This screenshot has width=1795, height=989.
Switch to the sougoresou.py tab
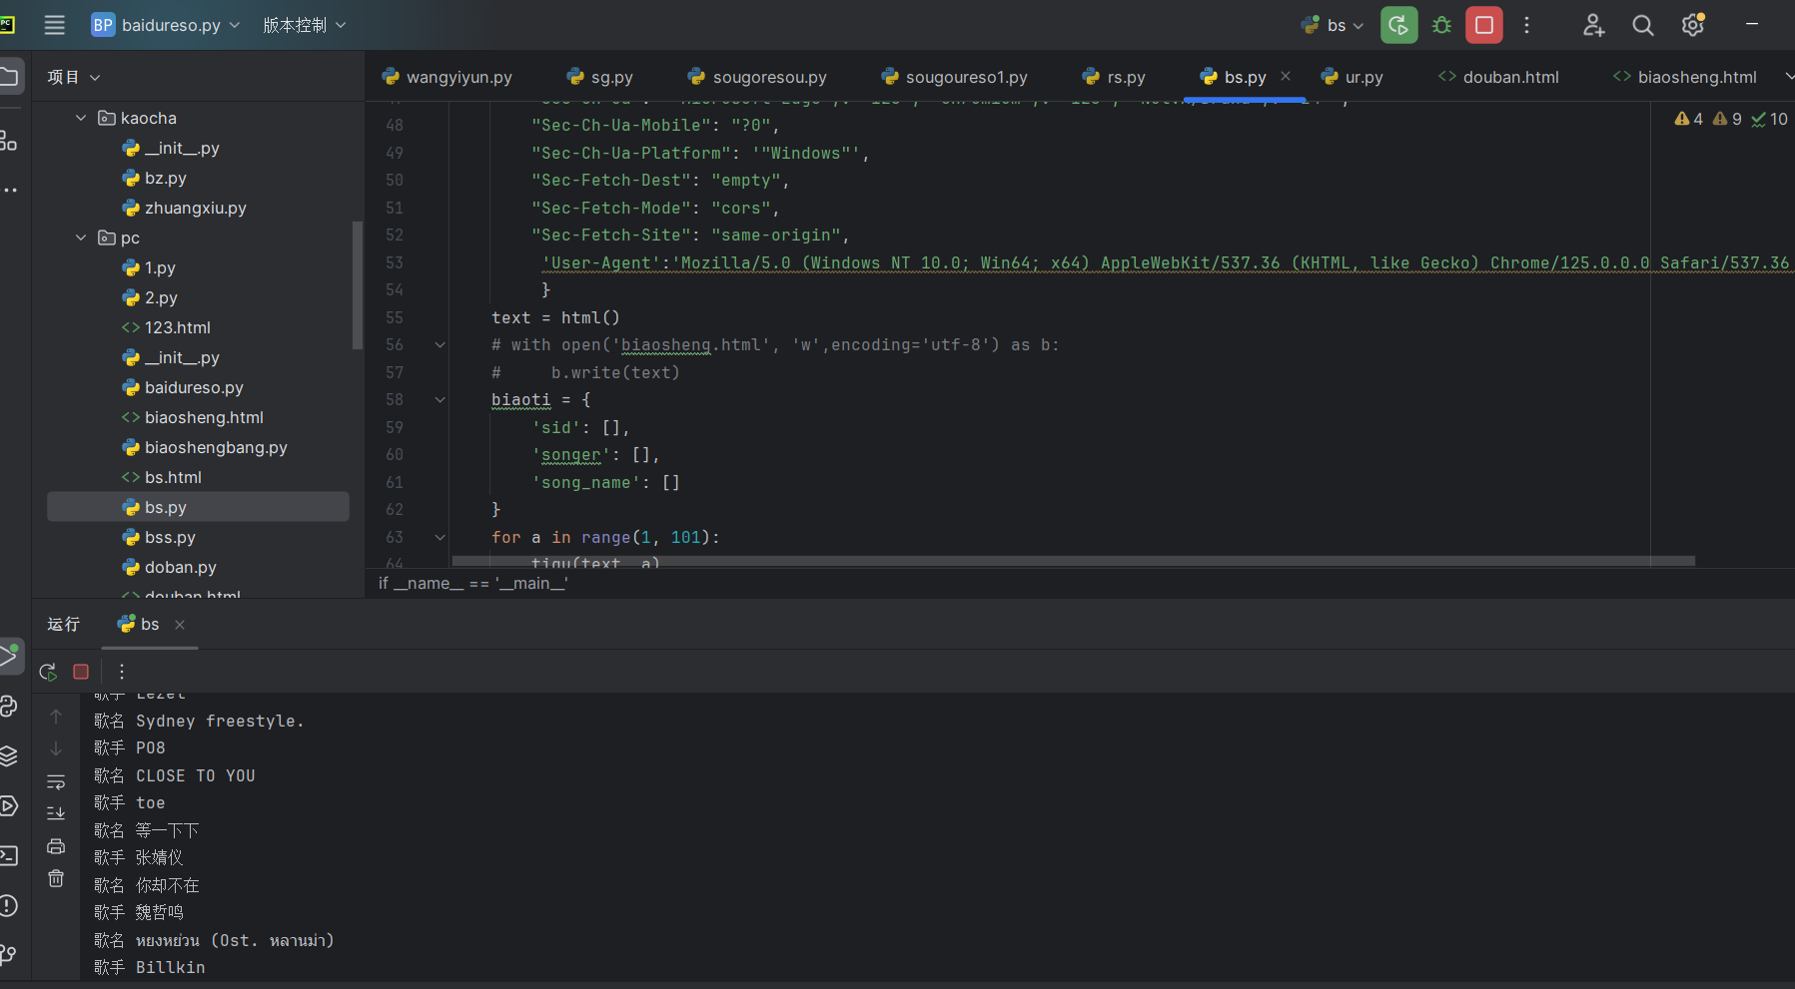[x=757, y=77]
